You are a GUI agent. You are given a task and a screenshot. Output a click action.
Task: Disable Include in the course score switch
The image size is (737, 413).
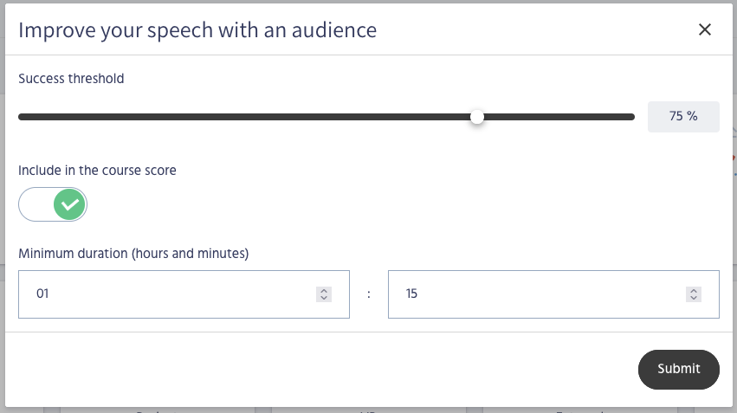click(53, 205)
